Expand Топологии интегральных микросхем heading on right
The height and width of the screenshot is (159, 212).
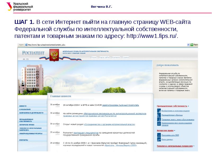[175, 146]
